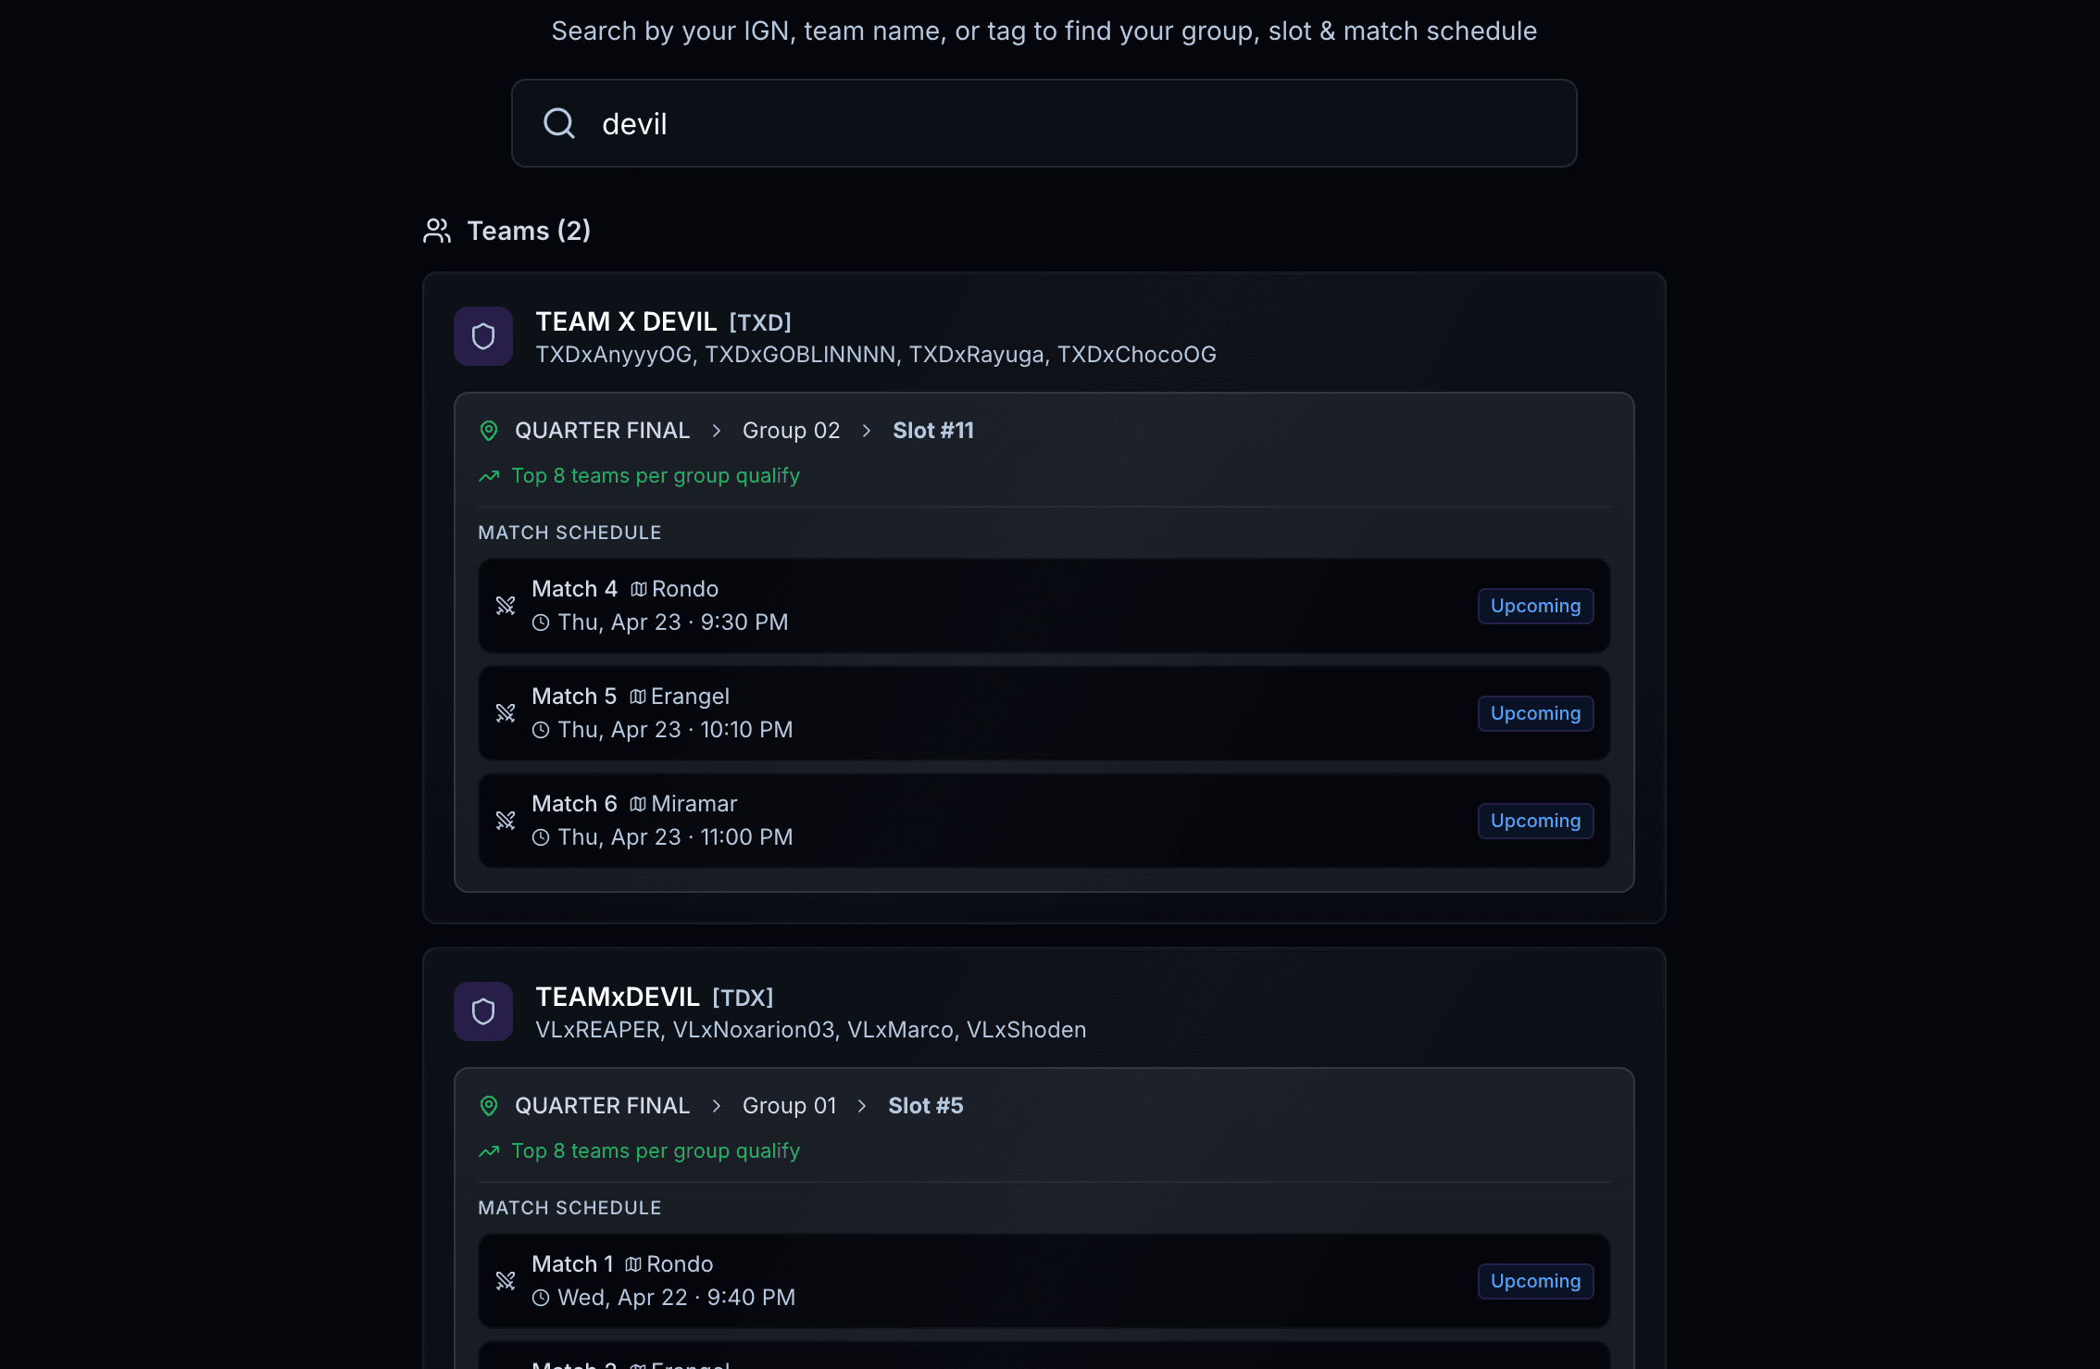Click the Upcoming status for Match 6
This screenshot has height=1369, width=2100.
pyautogui.click(x=1534, y=821)
